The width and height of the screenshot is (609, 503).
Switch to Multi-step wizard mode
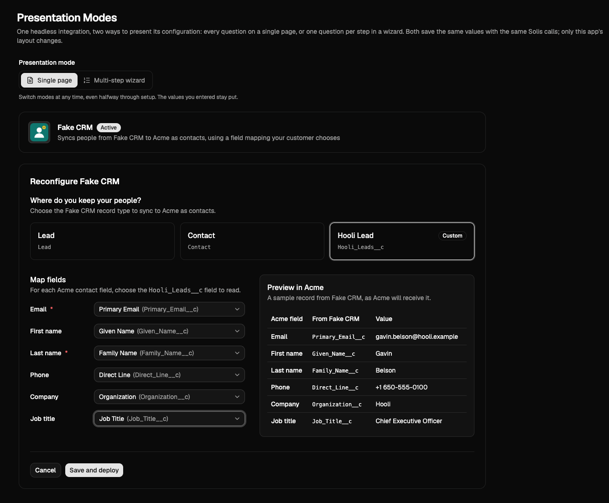[115, 80]
